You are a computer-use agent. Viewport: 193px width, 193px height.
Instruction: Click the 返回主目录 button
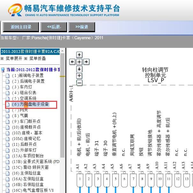coord(21,27)
